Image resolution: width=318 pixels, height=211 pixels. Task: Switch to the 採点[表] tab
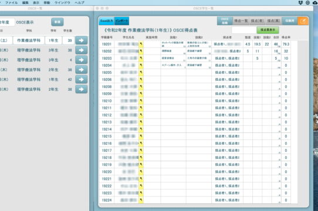click(x=257, y=21)
